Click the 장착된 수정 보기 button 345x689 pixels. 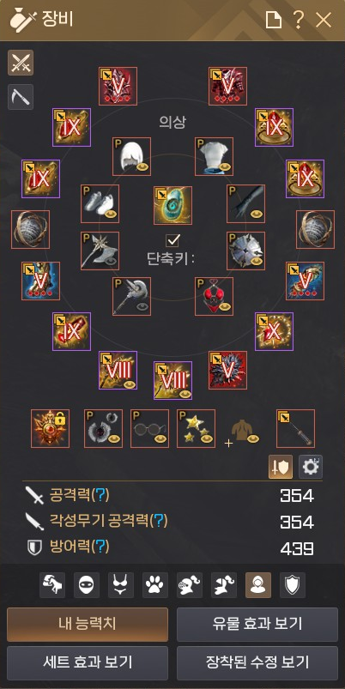pyautogui.click(x=257, y=662)
